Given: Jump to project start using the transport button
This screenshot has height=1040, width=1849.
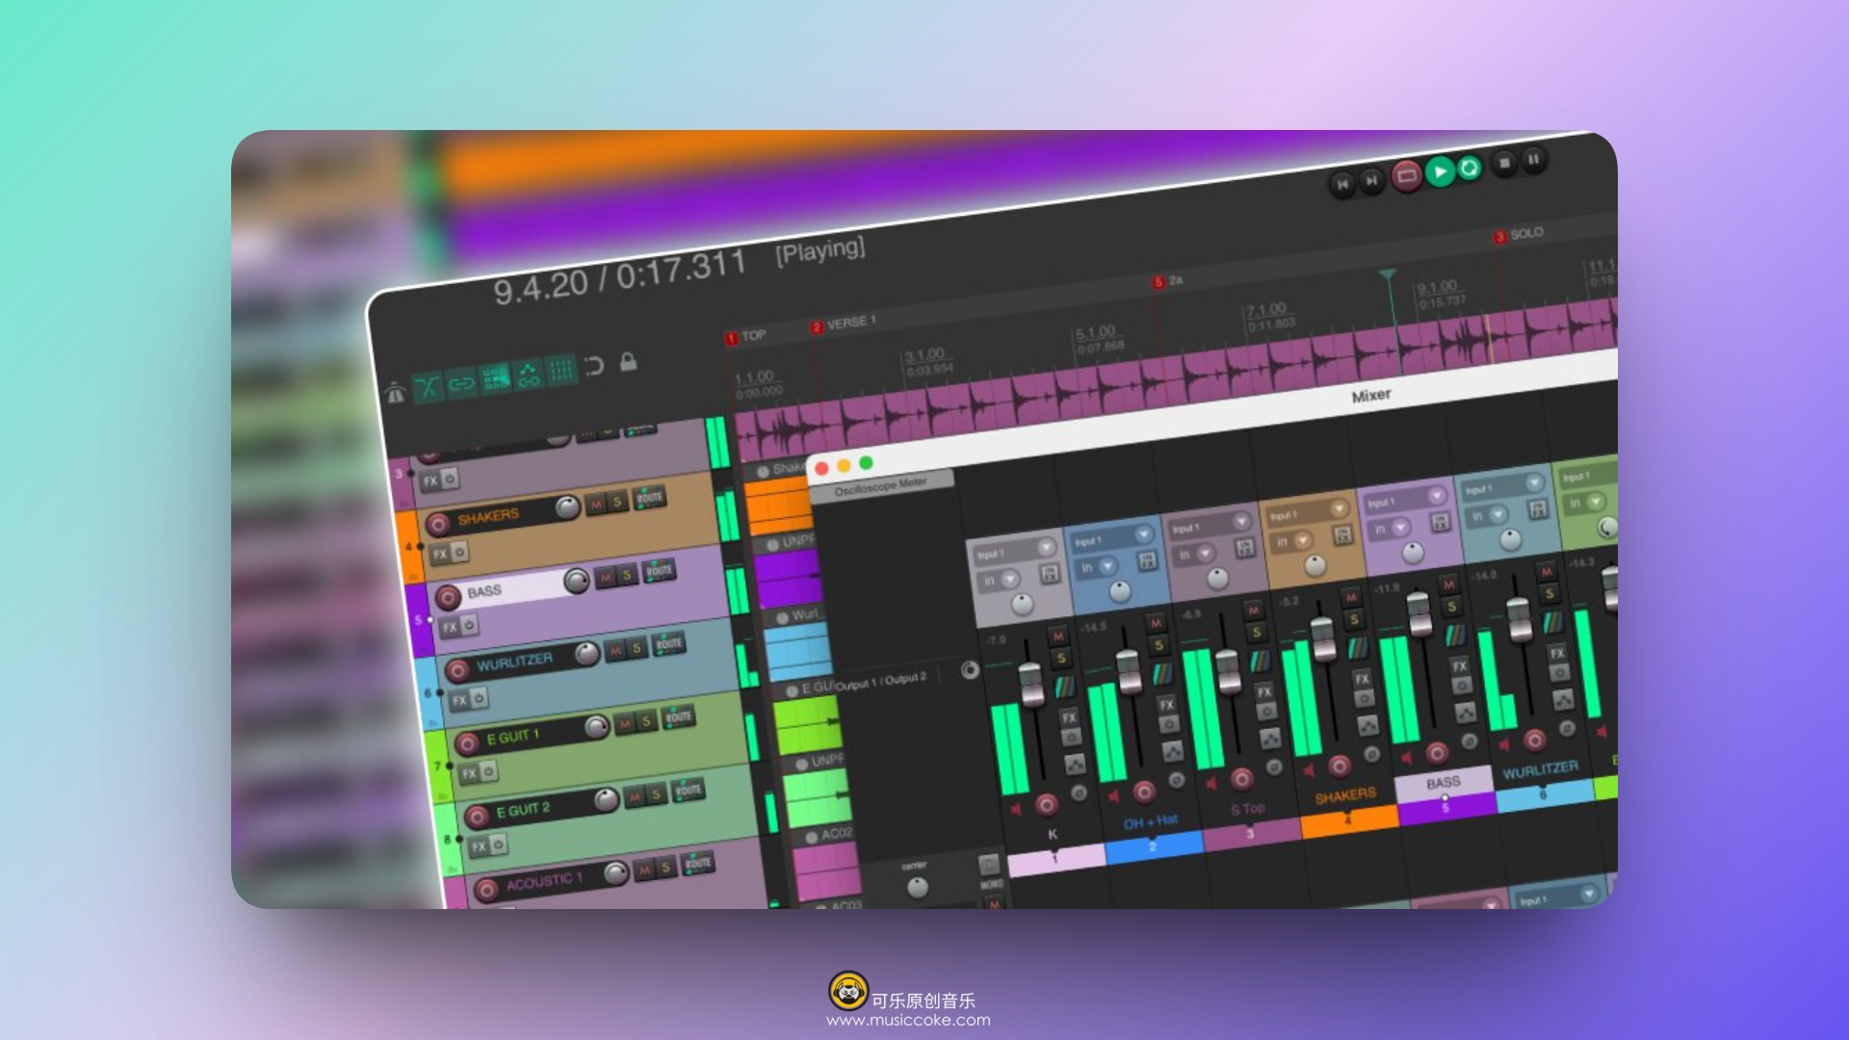Looking at the screenshot, I should [x=1342, y=183].
